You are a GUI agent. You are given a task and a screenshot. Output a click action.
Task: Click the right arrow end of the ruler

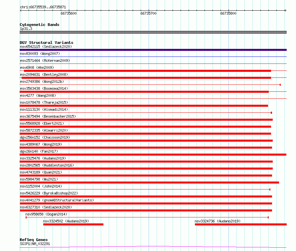tap(285, 10)
